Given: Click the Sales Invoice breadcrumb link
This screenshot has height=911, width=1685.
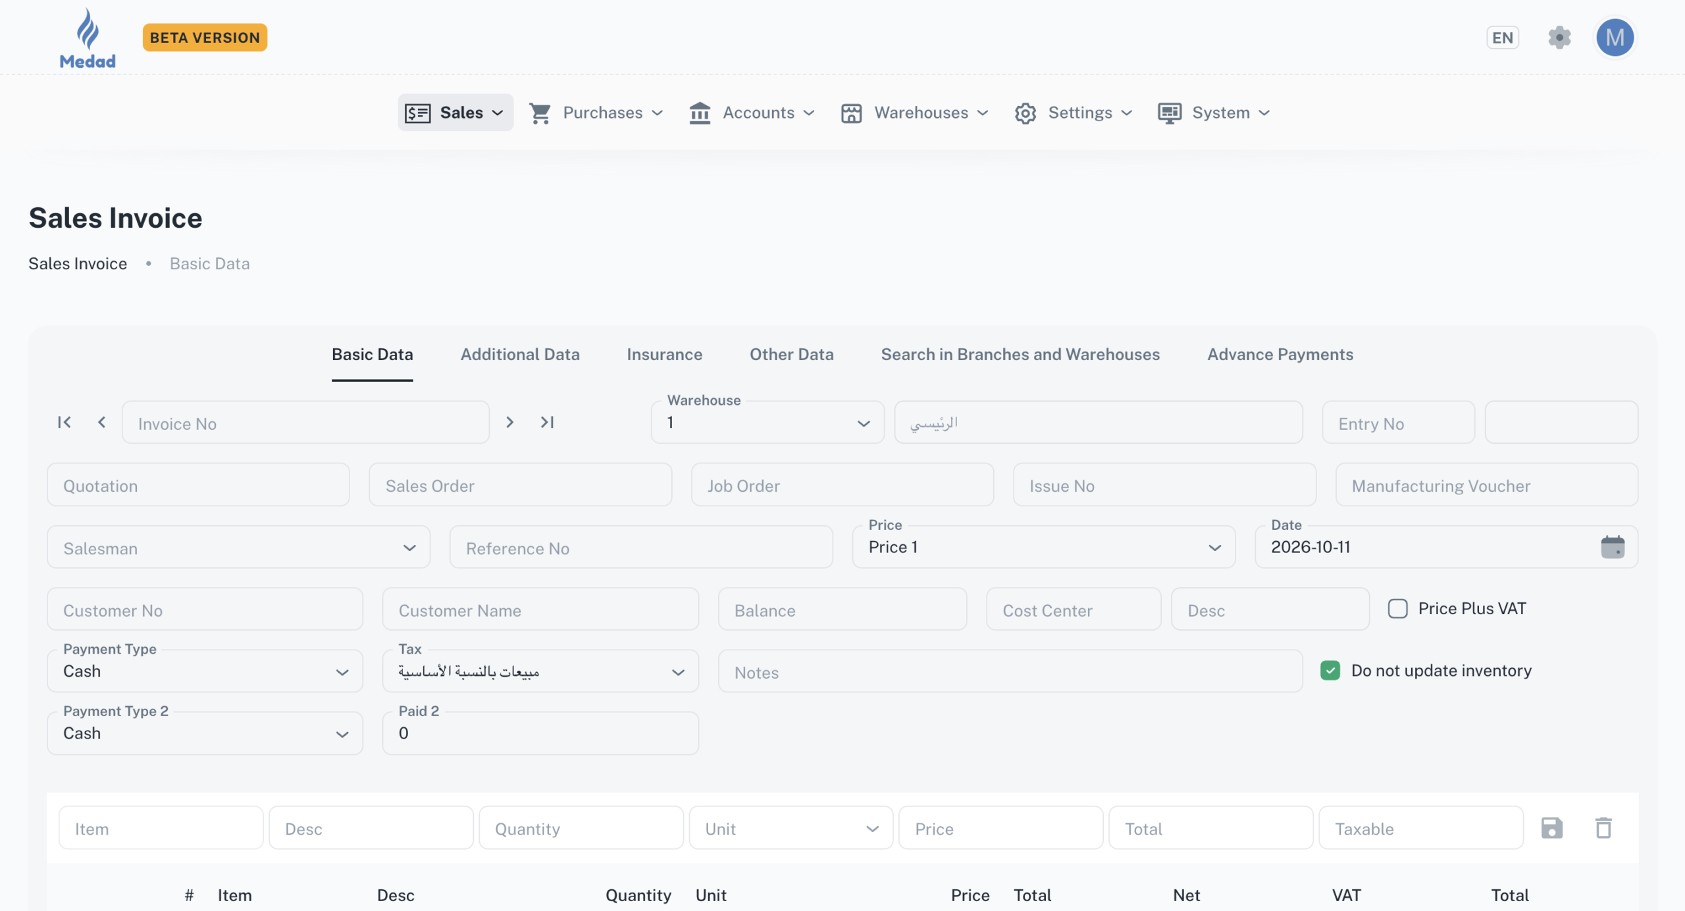Looking at the screenshot, I should (78, 263).
